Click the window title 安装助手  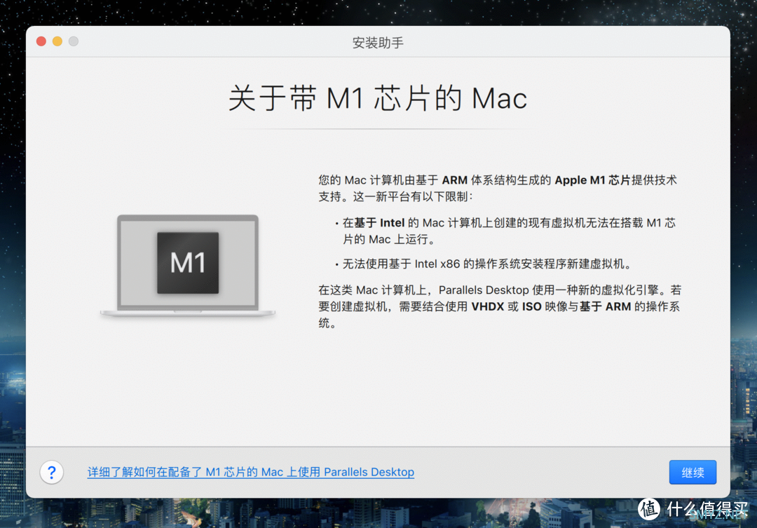378,43
